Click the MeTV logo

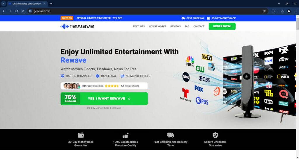click(207, 57)
